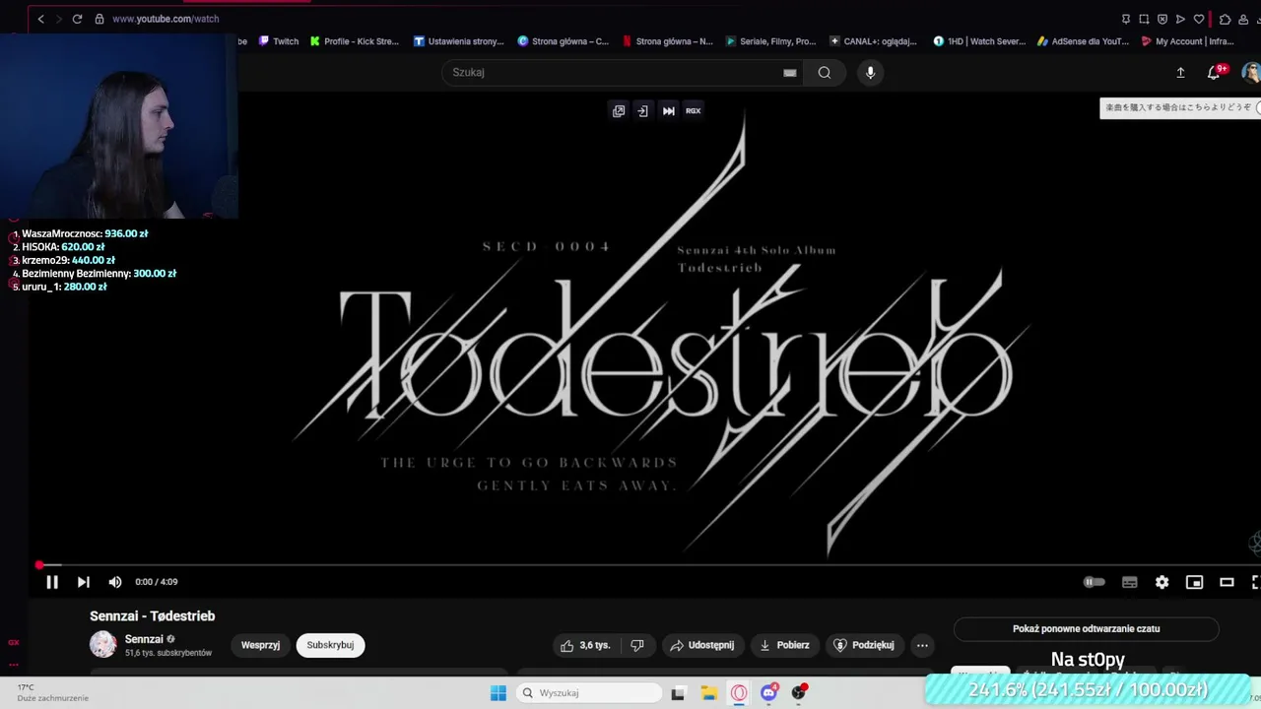This screenshot has width=1261, height=709.
Task: Open the player settings gear
Action: pos(1162,582)
